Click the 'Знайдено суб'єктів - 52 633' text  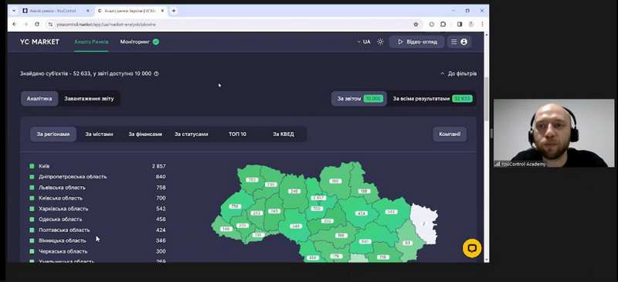pos(56,73)
